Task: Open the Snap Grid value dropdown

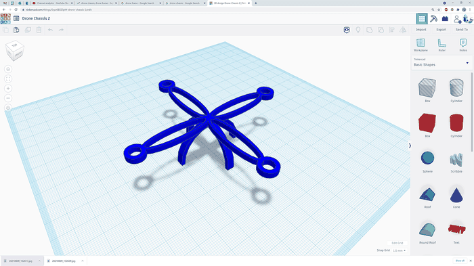Action: (399, 250)
